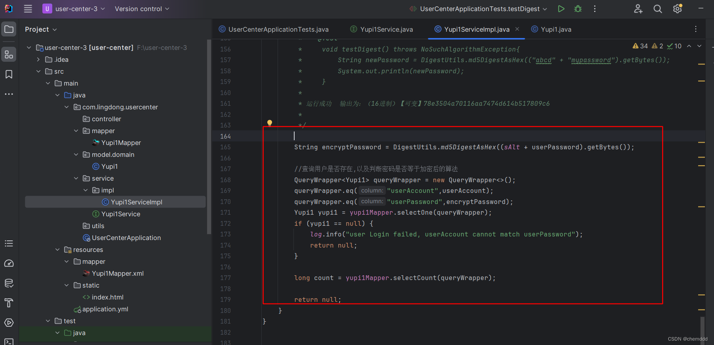Debug the current run configuration
714x345 pixels.
point(578,9)
